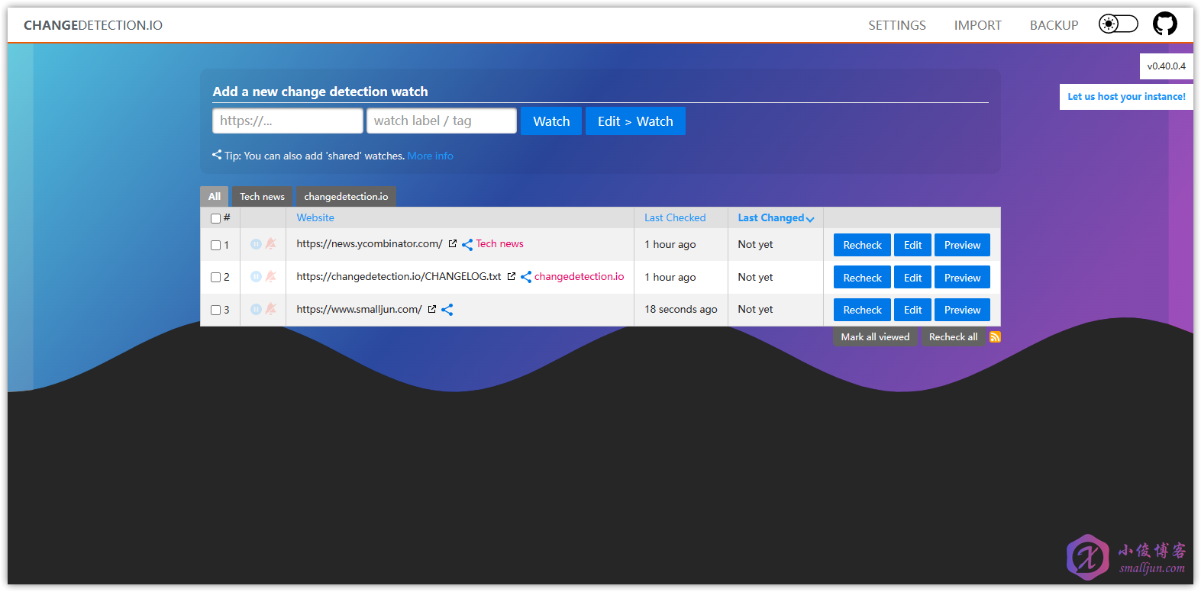The height and width of the screenshot is (592, 1201).
Task: Open IMPORT menu
Action: [978, 25]
